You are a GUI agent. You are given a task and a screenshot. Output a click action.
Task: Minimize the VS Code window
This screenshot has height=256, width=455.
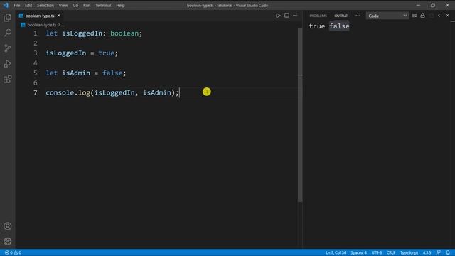click(x=418, y=5)
